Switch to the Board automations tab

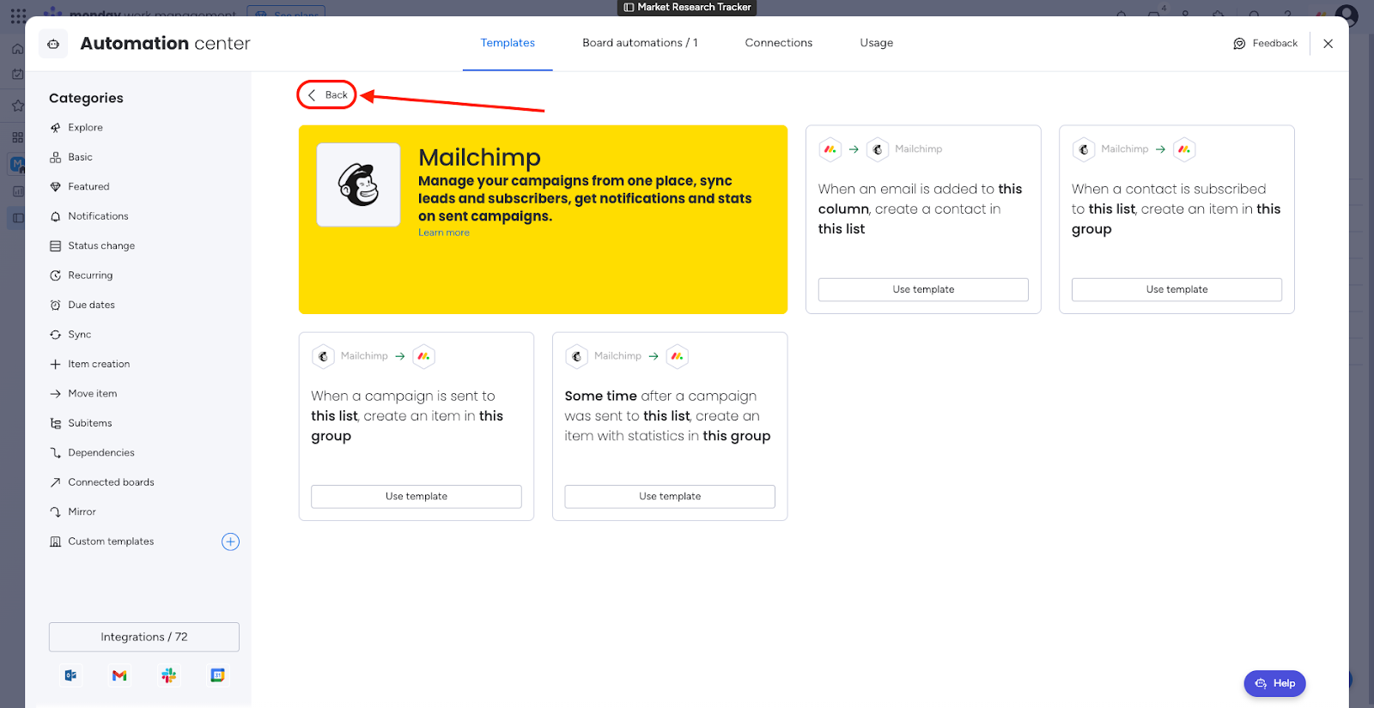pyautogui.click(x=640, y=43)
